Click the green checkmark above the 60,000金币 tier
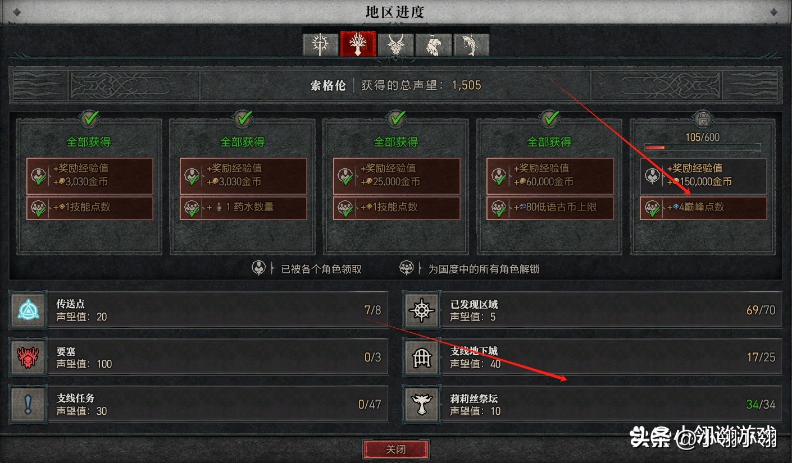This screenshot has width=792, height=463. tap(549, 118)
